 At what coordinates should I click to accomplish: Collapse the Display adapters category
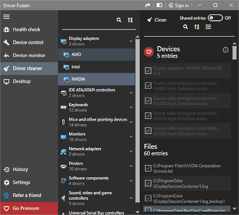click(131, 41)
